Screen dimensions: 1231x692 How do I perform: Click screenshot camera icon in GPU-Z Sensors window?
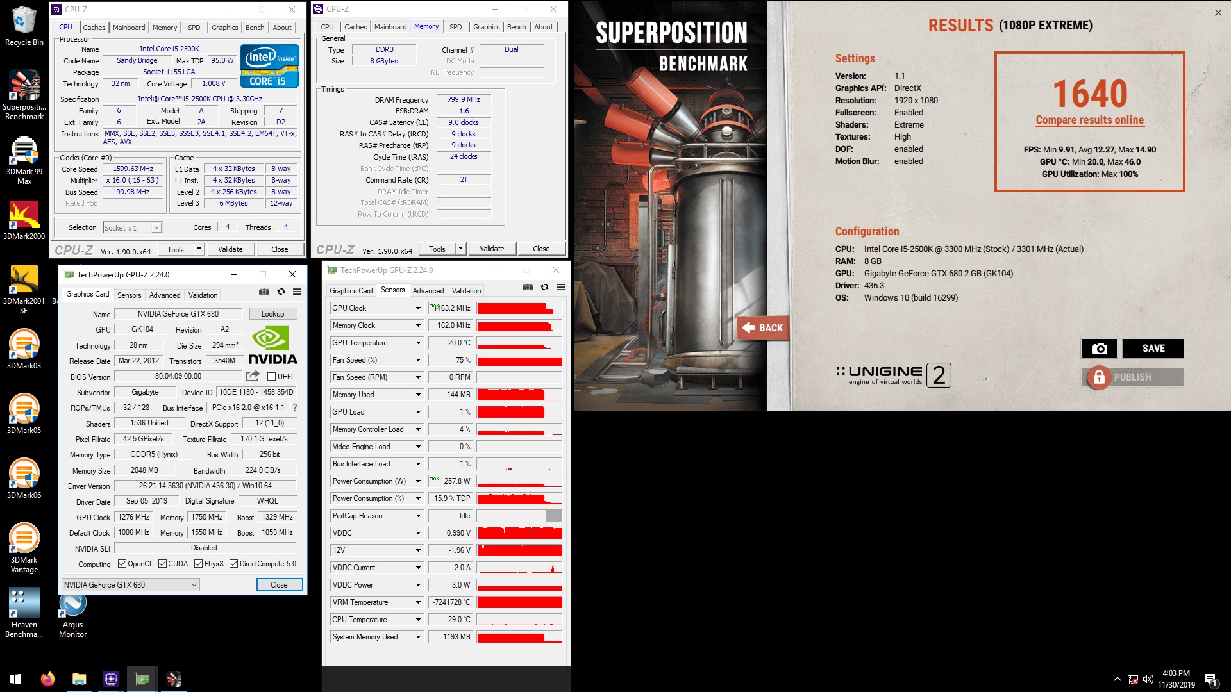pos(528,287)
